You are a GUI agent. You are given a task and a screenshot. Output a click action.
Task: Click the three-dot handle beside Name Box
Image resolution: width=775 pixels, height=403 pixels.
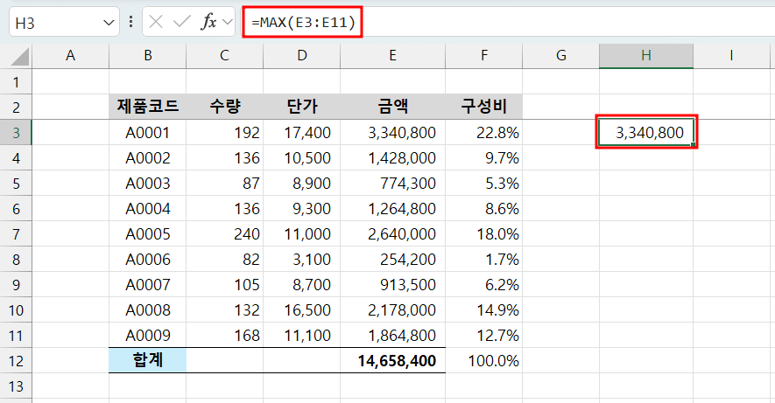click(131, 22)
